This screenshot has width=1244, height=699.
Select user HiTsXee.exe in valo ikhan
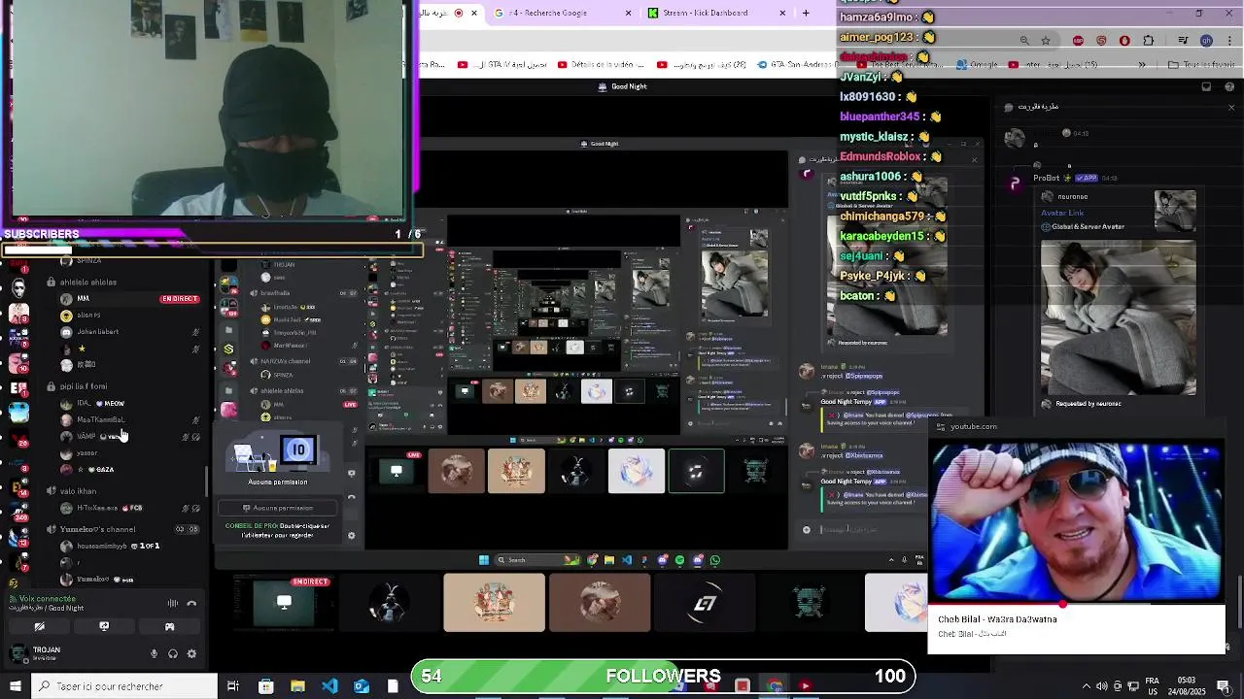coord(97,508)
